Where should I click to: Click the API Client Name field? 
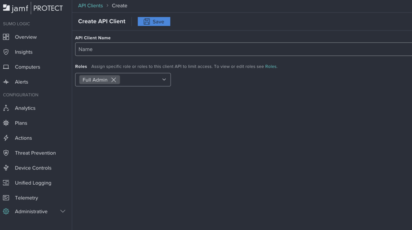[x=243, y=49]
